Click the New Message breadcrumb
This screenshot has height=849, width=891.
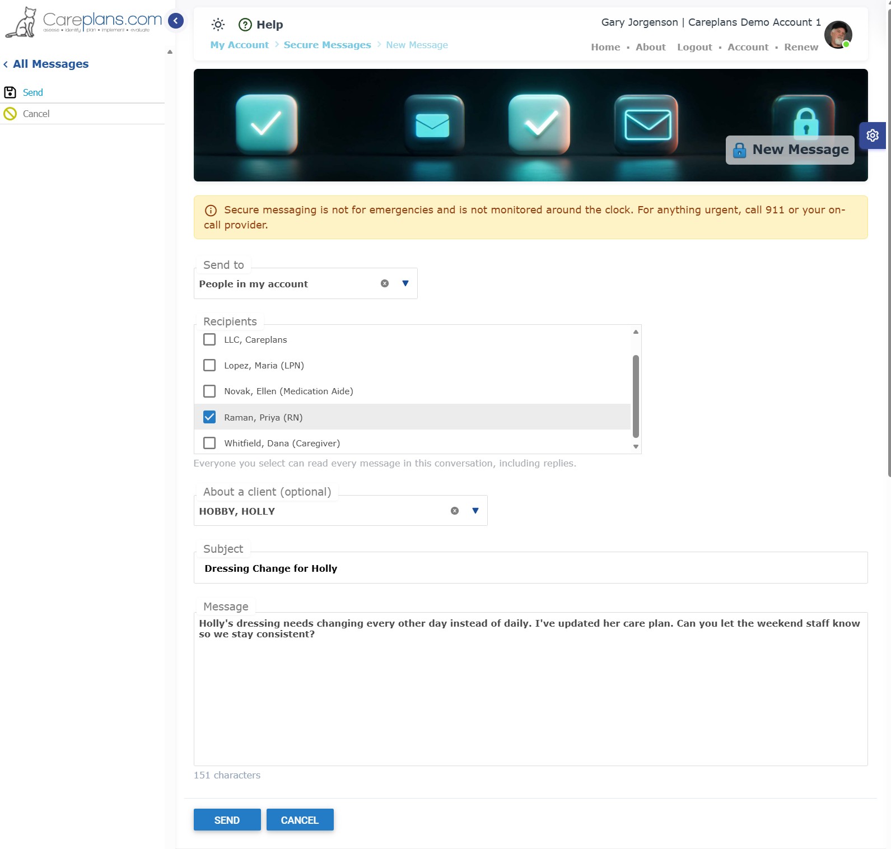click(x=417, y=45)
